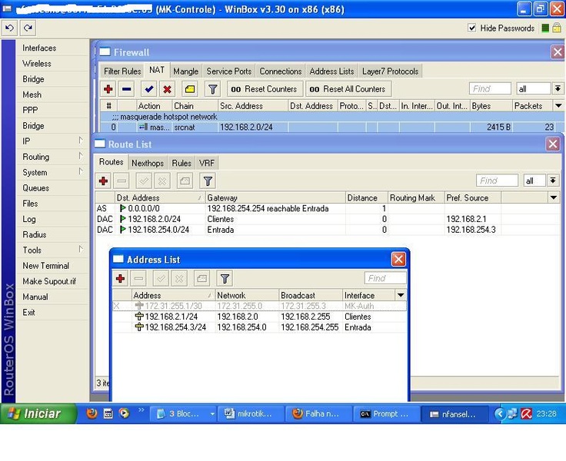The width and height of the screenshot is (566, 461).
Task: Open the Connections tab
Action: pos(281,71)
